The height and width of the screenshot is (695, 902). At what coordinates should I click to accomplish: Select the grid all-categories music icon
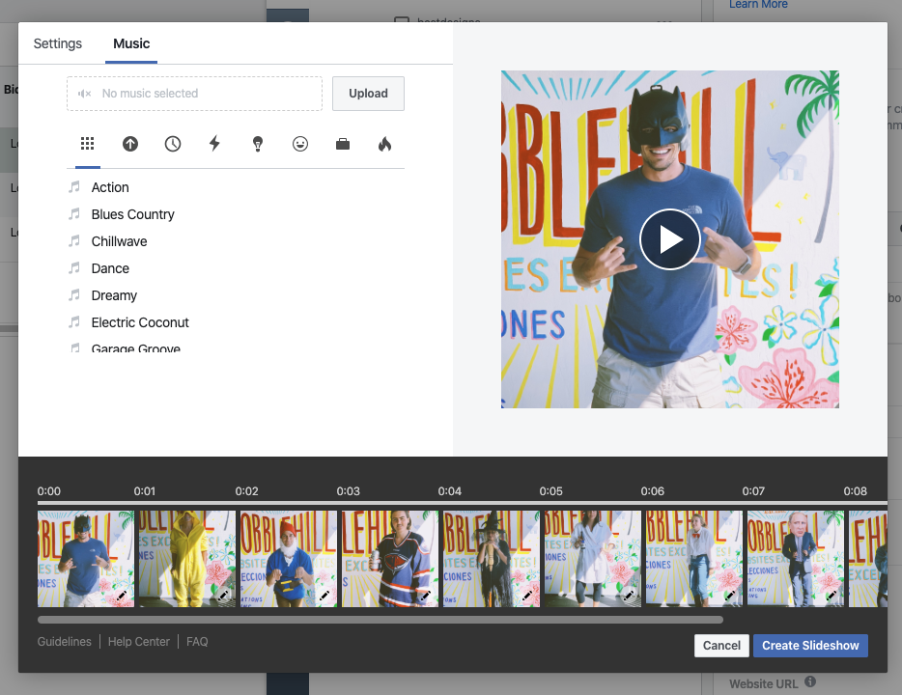point(88,144)
